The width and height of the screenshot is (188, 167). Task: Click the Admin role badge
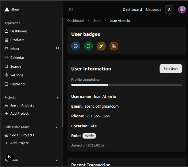89,136
